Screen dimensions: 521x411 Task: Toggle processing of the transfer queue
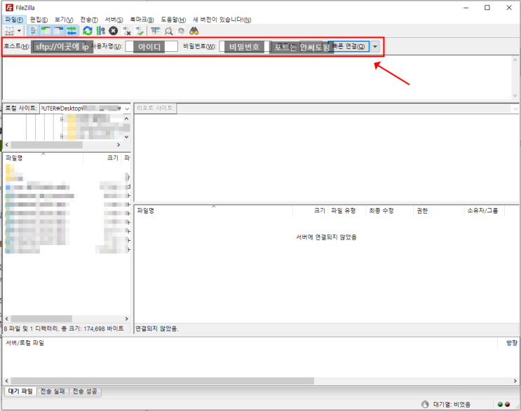100,31
